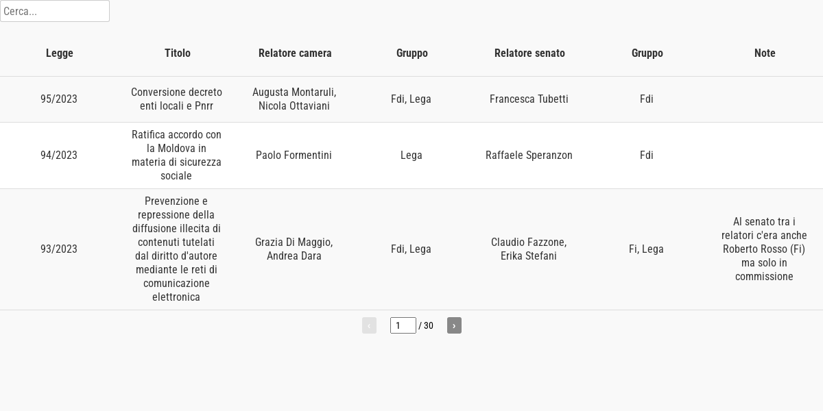Click the Raffaele Speranzon cell
823x411 pixels.
(x=529, y=155)
